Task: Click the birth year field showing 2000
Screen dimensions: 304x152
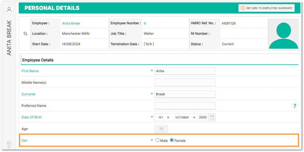Action: pyautogui.click(x=203, y=117)
